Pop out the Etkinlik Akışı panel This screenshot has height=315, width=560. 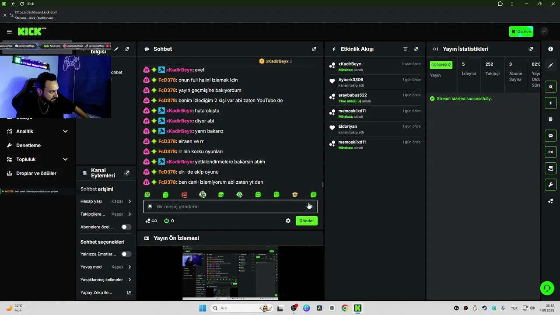click(416, 49)
